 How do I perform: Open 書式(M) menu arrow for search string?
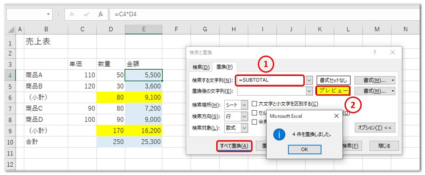(393, 80)
